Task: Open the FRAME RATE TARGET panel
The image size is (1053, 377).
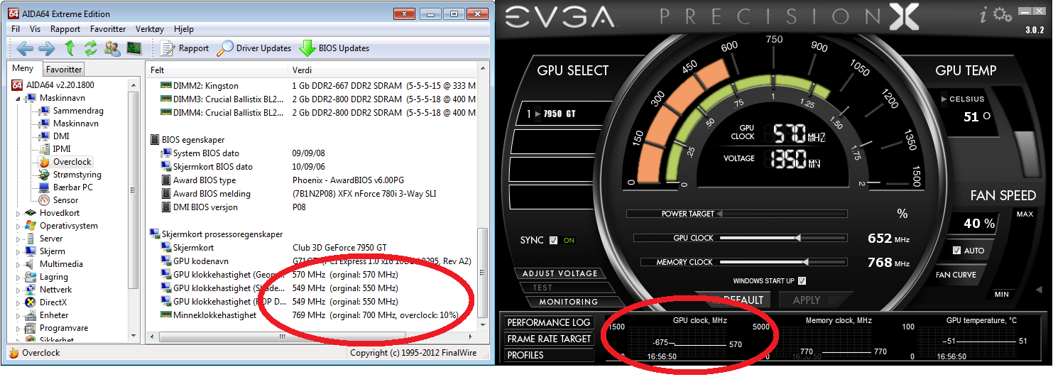Action: pyautogui.click(x=549, y=339)
